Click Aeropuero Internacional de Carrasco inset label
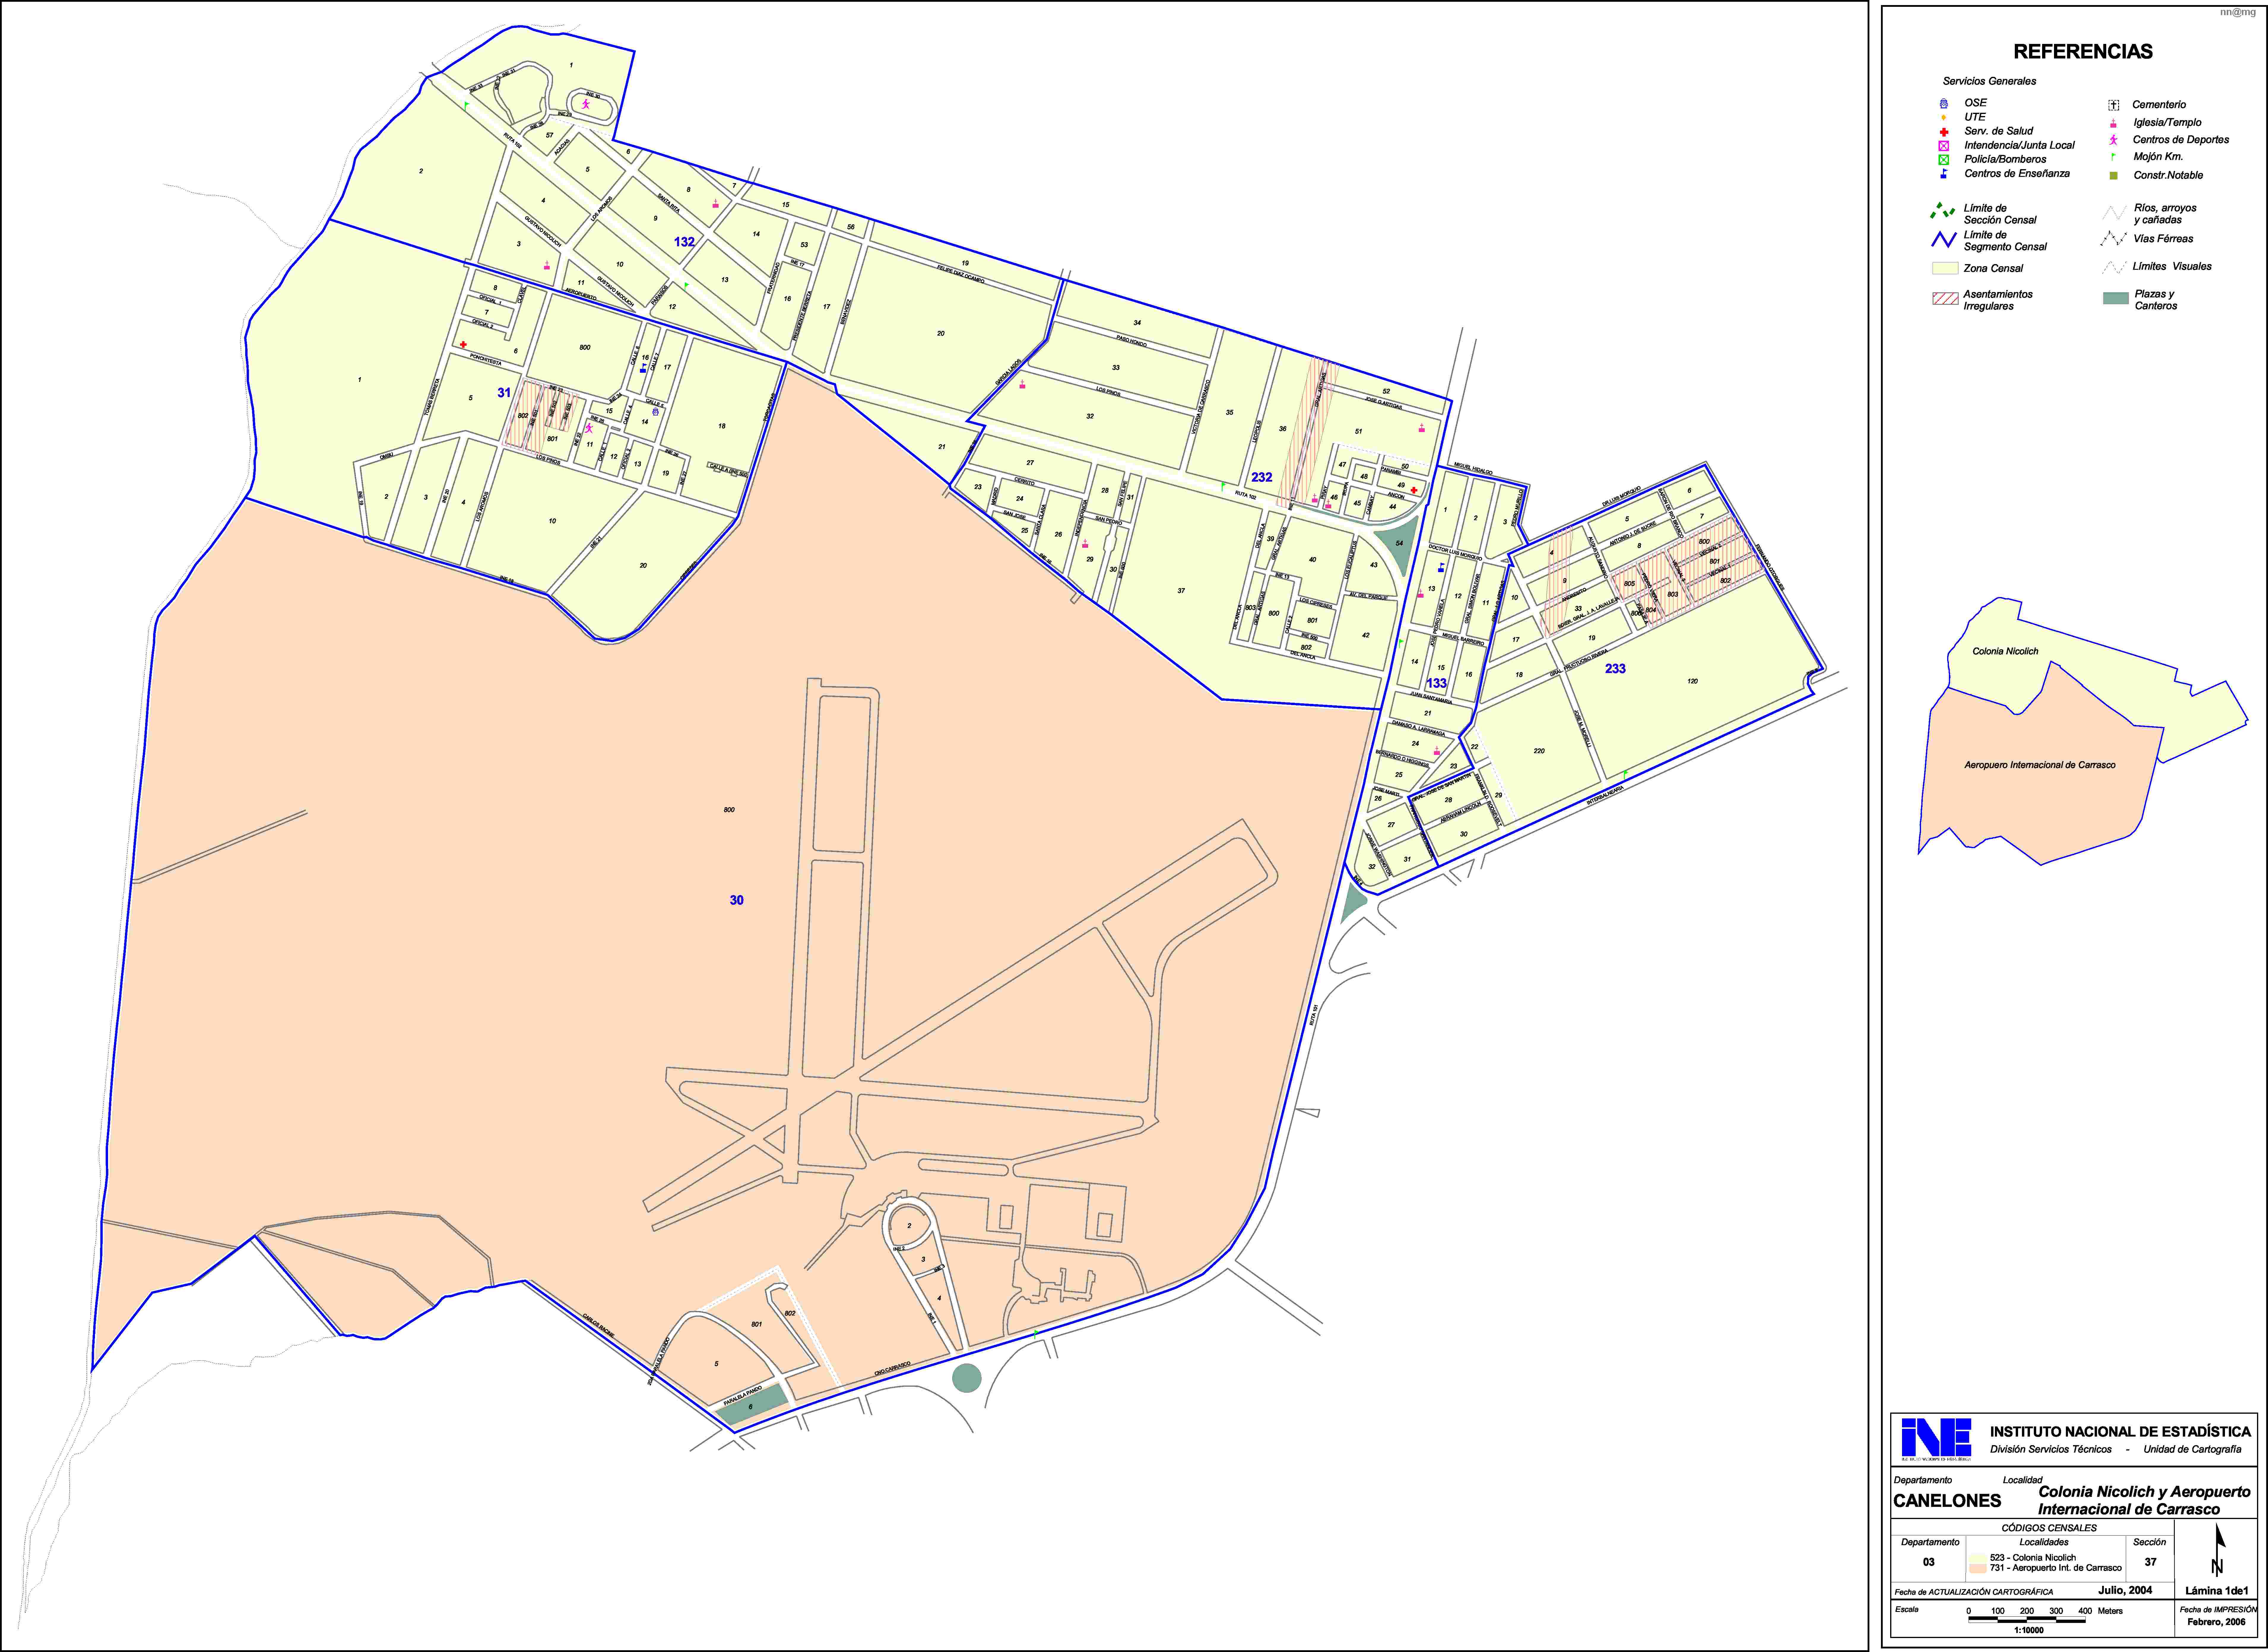This screenshot has width=2268, height=1652. click(x=2040, y=765)
